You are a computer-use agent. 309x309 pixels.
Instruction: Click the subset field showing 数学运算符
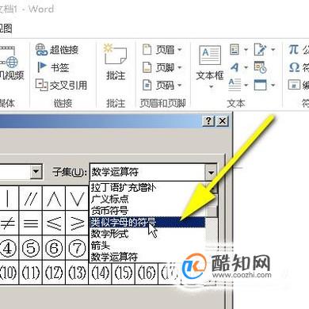[147, 172]
